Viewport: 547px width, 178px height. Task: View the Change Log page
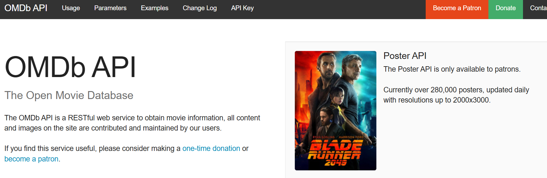coord(200,8)
